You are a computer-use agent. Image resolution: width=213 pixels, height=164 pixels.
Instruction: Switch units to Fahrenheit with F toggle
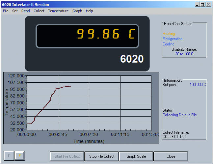pos(20,155)
